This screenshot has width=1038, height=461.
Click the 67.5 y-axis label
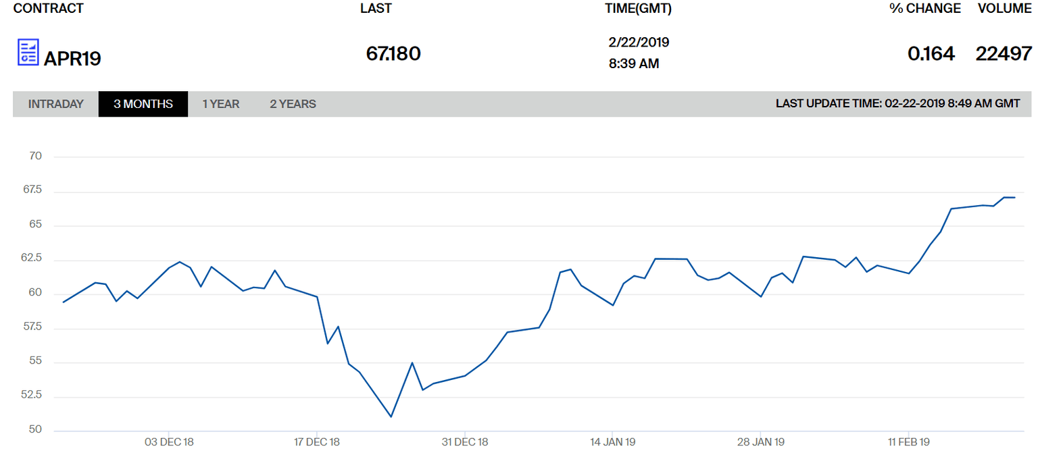pyautogui.click(x=32, y=190)
